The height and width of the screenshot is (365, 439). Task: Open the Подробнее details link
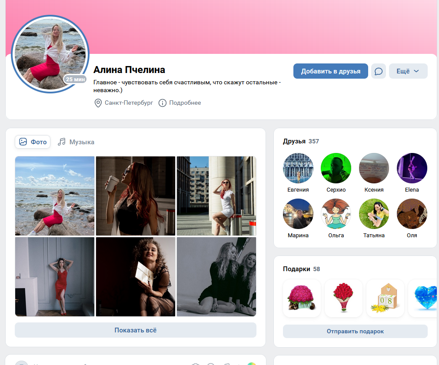pyautogui.click(x=185, y=103)
